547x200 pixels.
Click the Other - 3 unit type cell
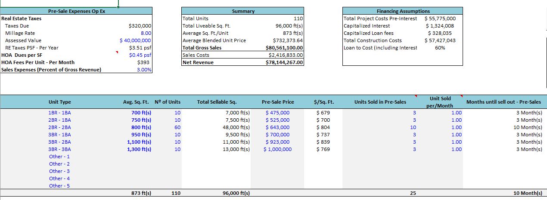59,171
